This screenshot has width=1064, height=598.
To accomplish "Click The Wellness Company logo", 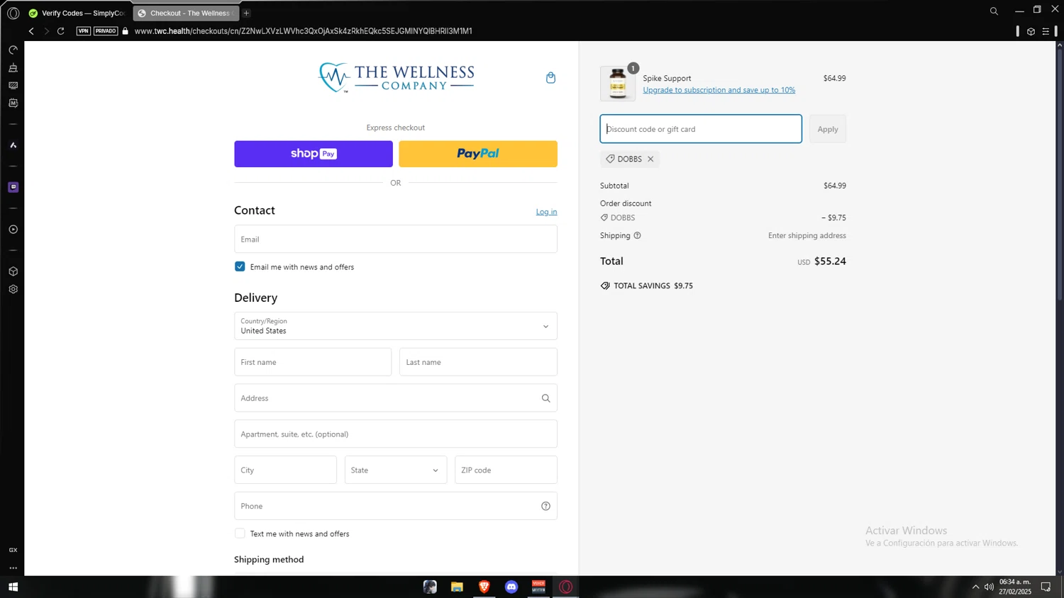I will click(x=396, y=78).
